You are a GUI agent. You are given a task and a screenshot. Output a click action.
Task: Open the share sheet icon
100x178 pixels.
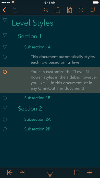(58, 10)
